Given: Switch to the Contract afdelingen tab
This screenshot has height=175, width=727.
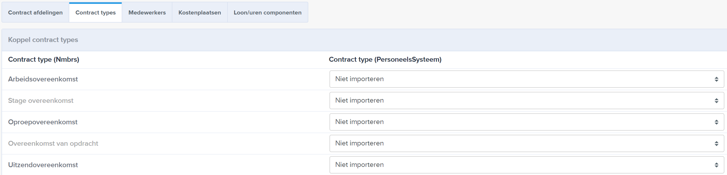Looking at the screenshot, I should point(35,12).
